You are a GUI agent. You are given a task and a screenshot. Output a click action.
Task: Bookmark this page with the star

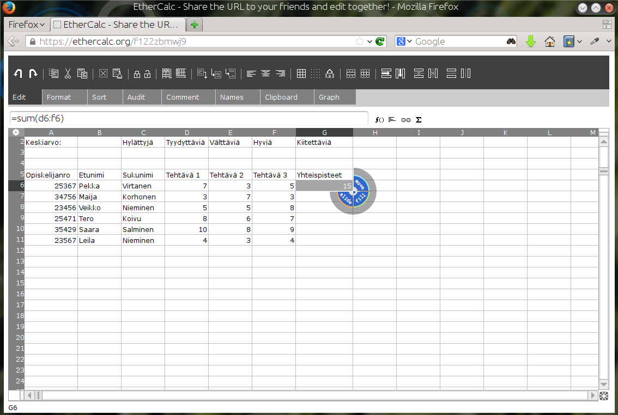click(x=360, y=41)
